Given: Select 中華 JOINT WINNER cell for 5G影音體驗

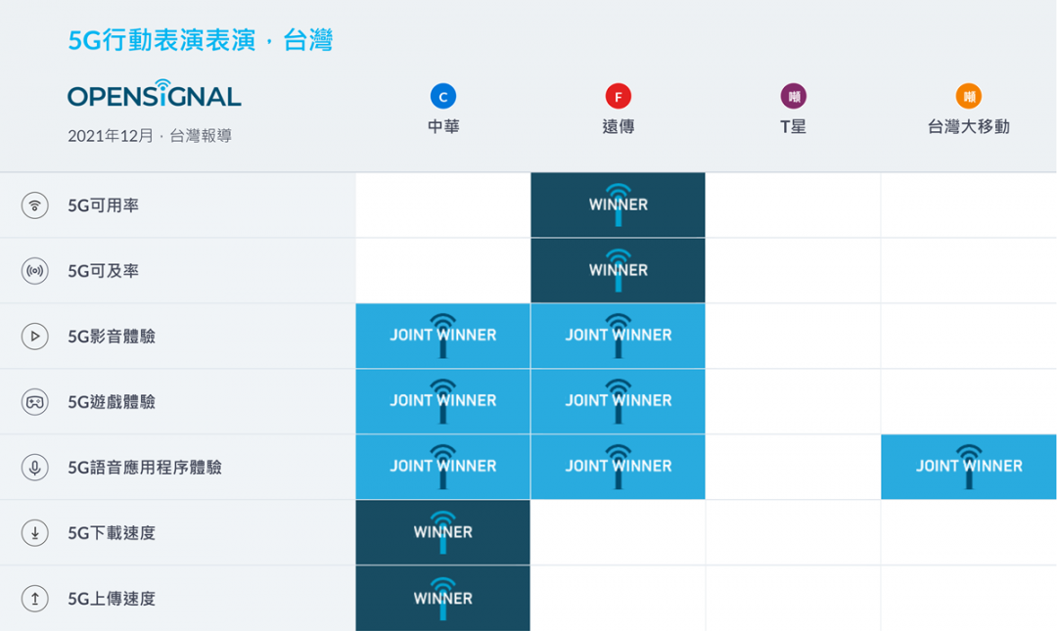Looking at the screenshot, I should tap(442, 336).
